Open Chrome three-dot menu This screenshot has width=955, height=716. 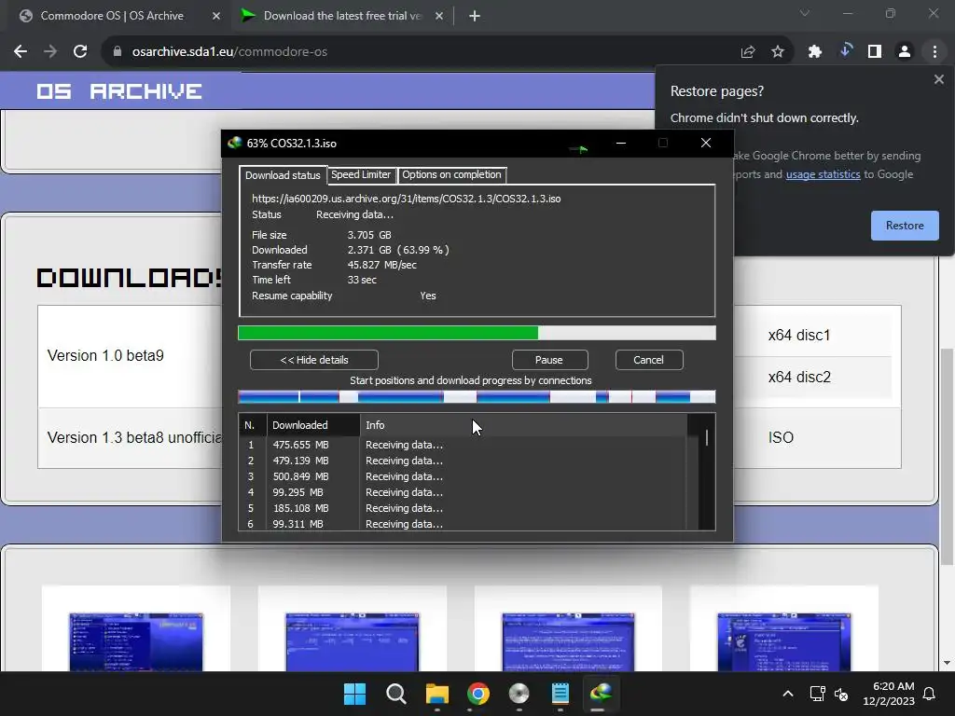(934, 52)
